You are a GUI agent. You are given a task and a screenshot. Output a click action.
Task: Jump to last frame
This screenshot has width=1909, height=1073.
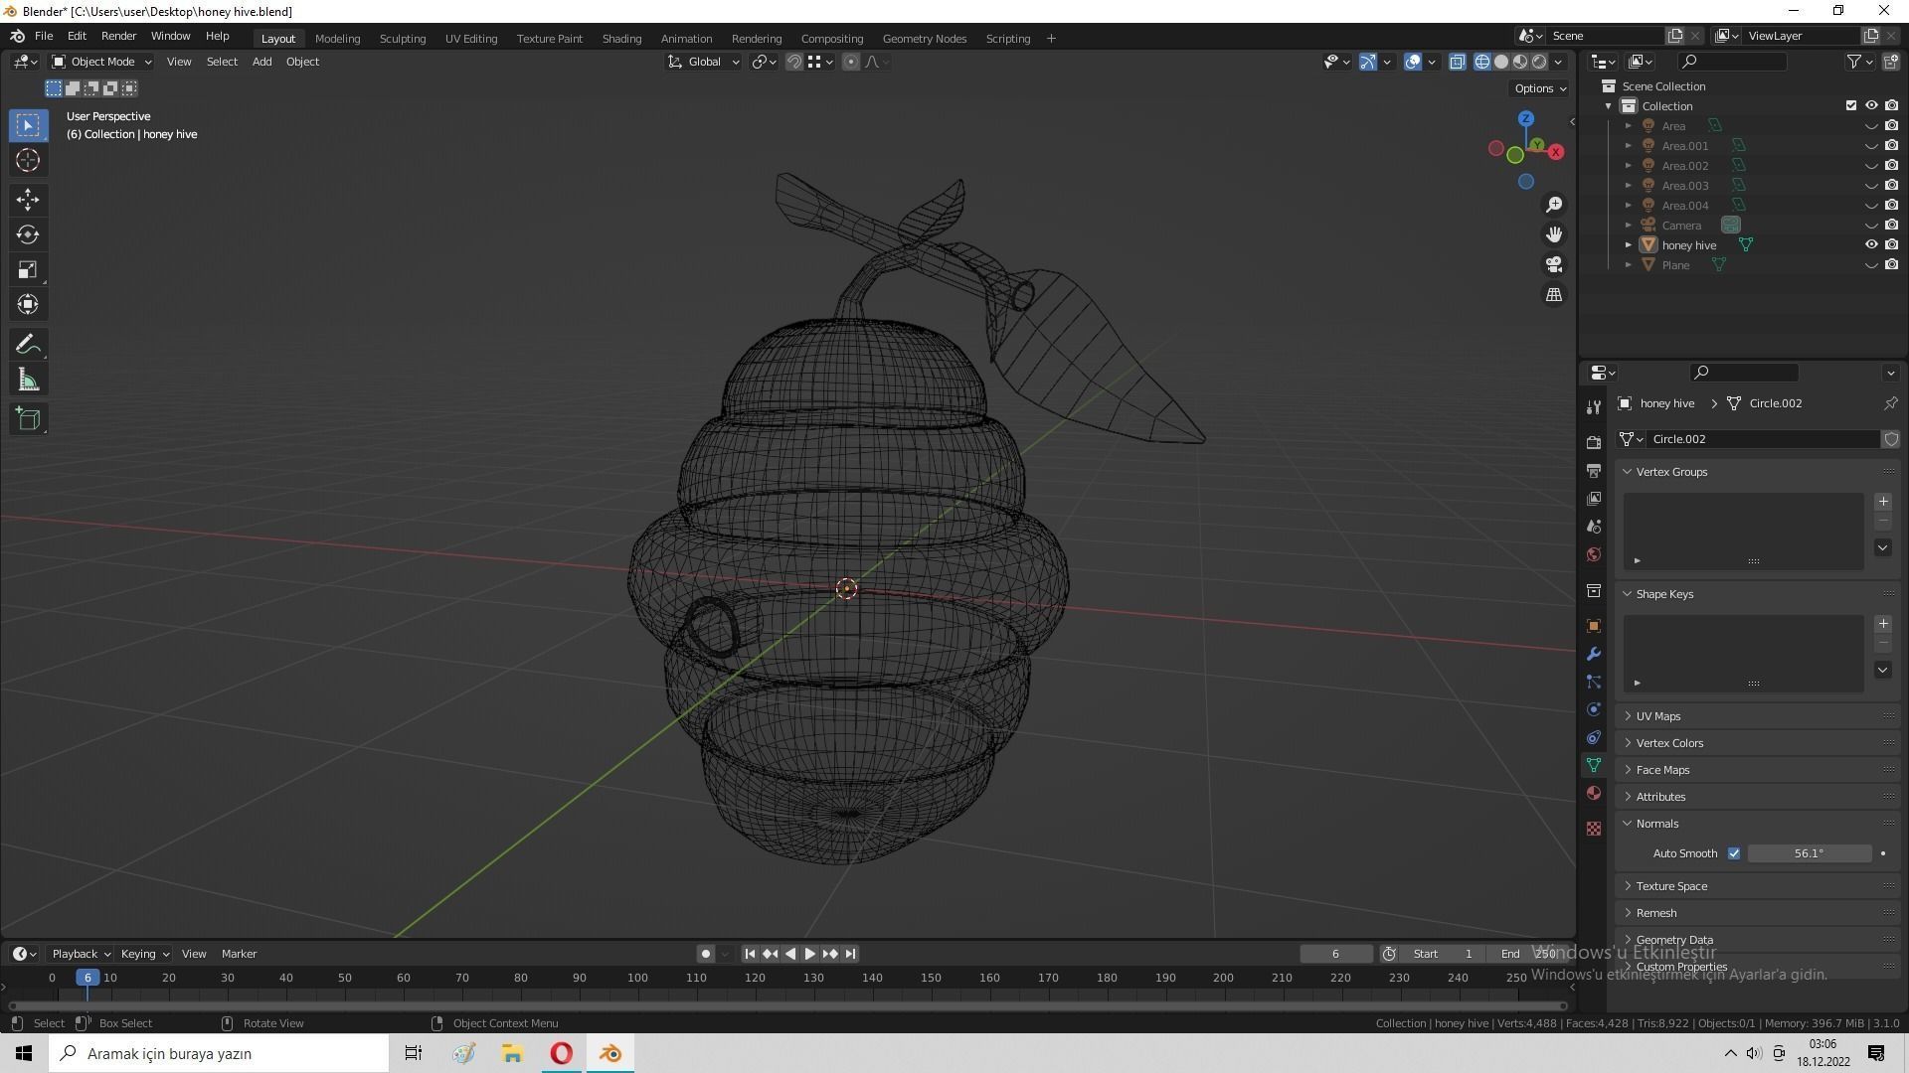pos(850,954)
